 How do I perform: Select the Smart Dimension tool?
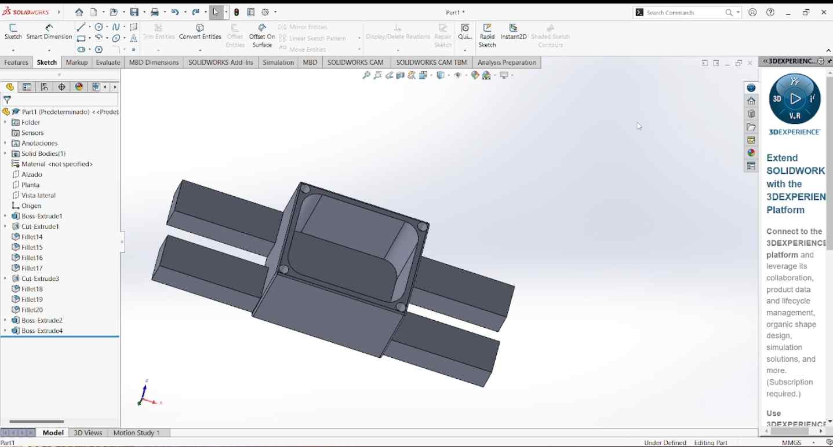[49, 32]
